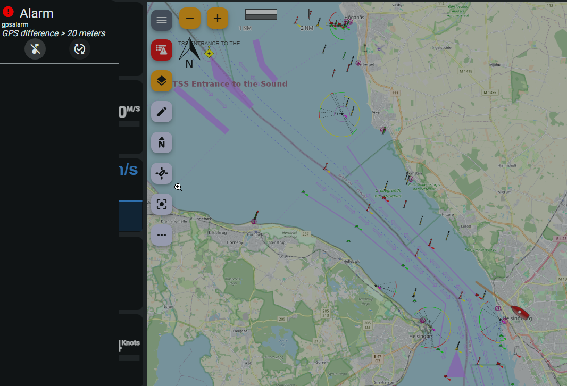Click the road number 237 sign
This screenshot has width=567, height=386.
pos(305,234)
